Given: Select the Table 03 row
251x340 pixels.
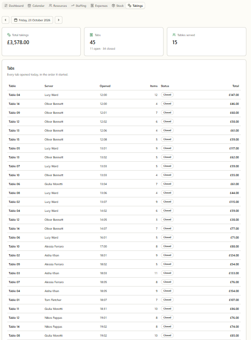Looking at the screenshot, I should coord(124,273).
